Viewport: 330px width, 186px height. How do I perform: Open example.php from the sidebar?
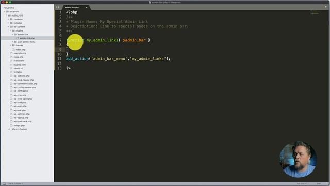click(20, 53)
